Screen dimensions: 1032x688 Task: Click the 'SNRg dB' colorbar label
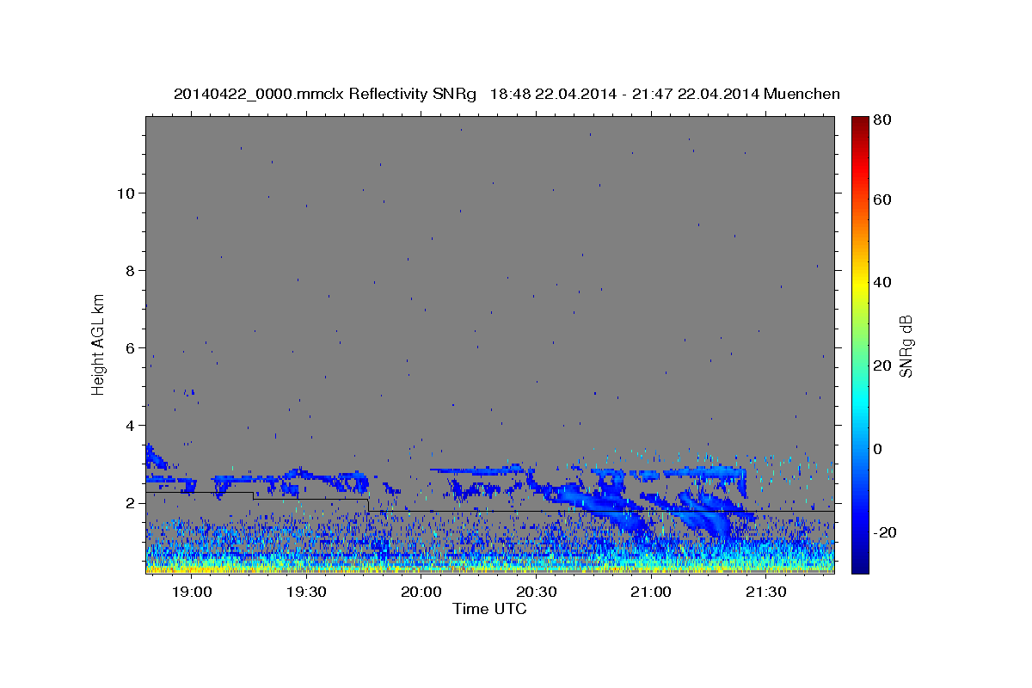(906, 347)
